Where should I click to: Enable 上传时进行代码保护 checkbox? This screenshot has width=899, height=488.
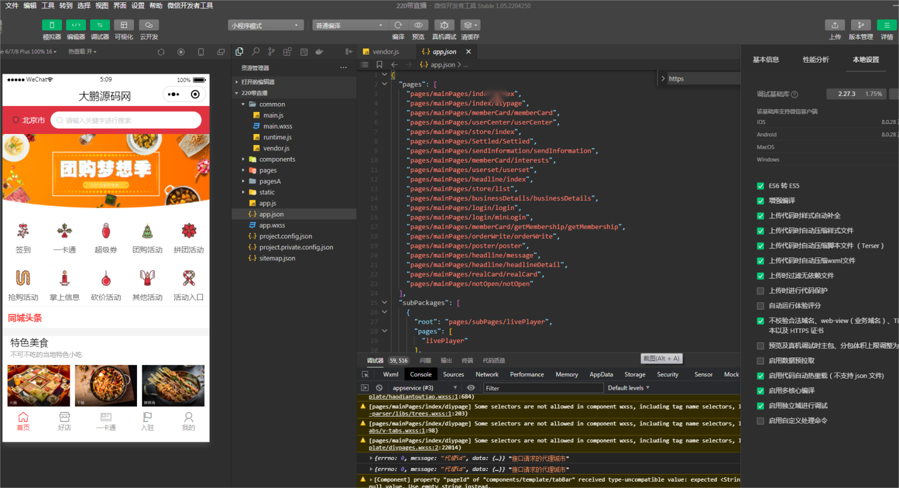click(760, 291)
